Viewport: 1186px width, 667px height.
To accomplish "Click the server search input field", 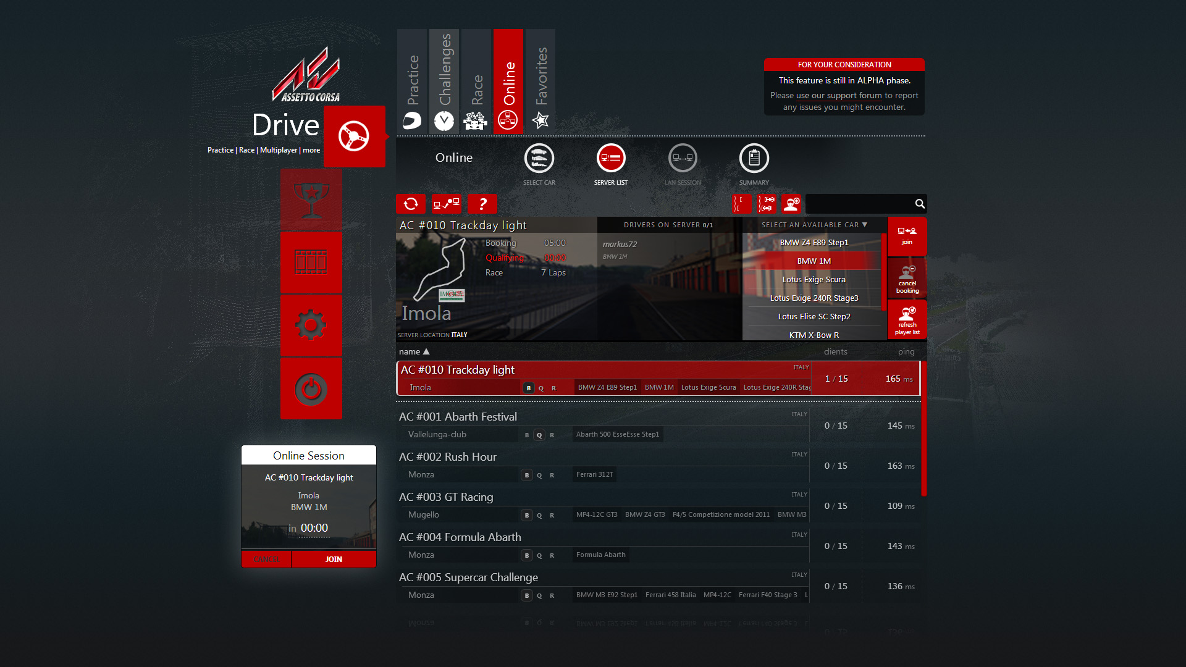I will click(x=859, y=204).
